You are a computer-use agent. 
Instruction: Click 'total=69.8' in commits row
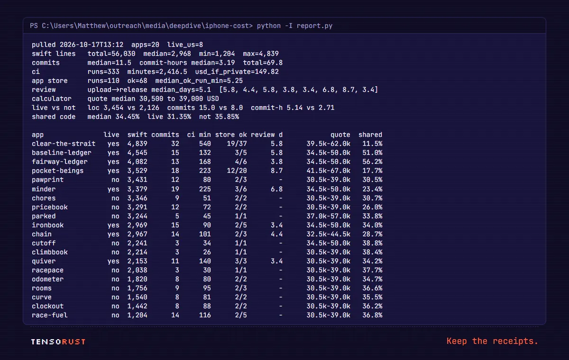click(263, 63)
